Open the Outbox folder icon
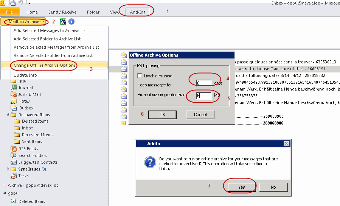This screenshot has width=340, height=206. tap(14, 108)
